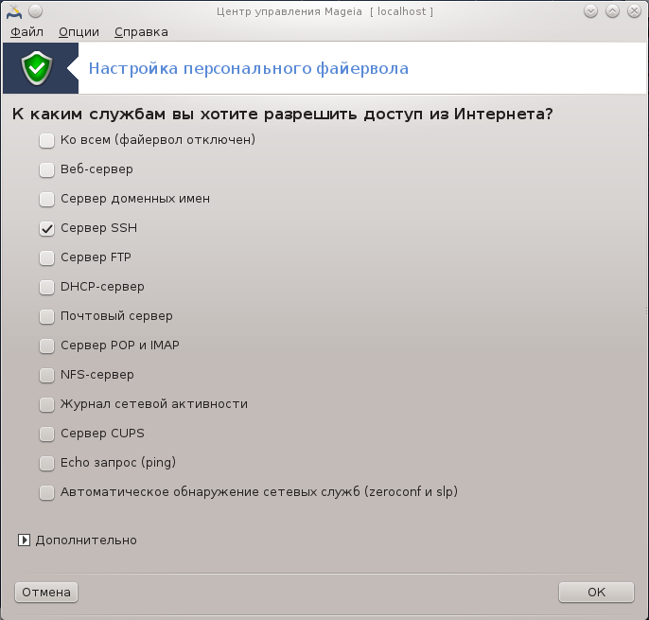Minimize the Mageia control center window
This screenshot has width=649, height=620.
pyautogui.click(x=590, y=11)
